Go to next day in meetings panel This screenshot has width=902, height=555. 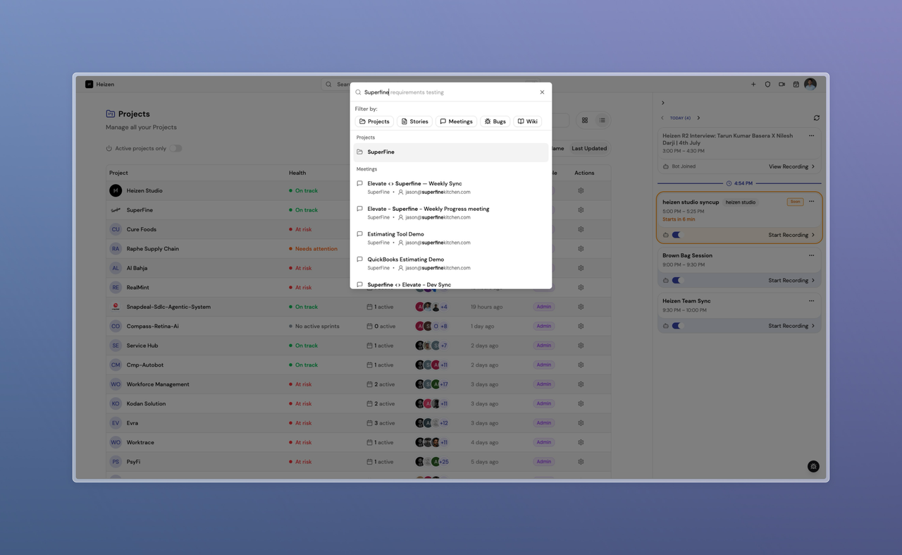(698, 118)
